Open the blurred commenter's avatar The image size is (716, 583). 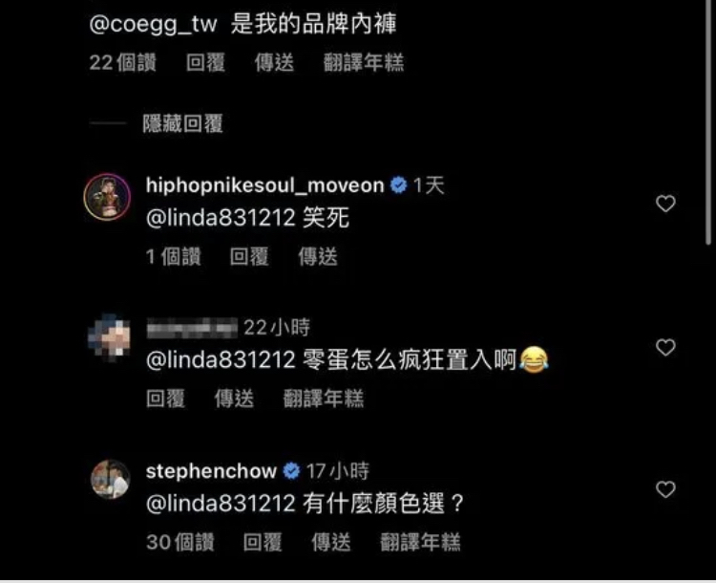tap(109, 336)
